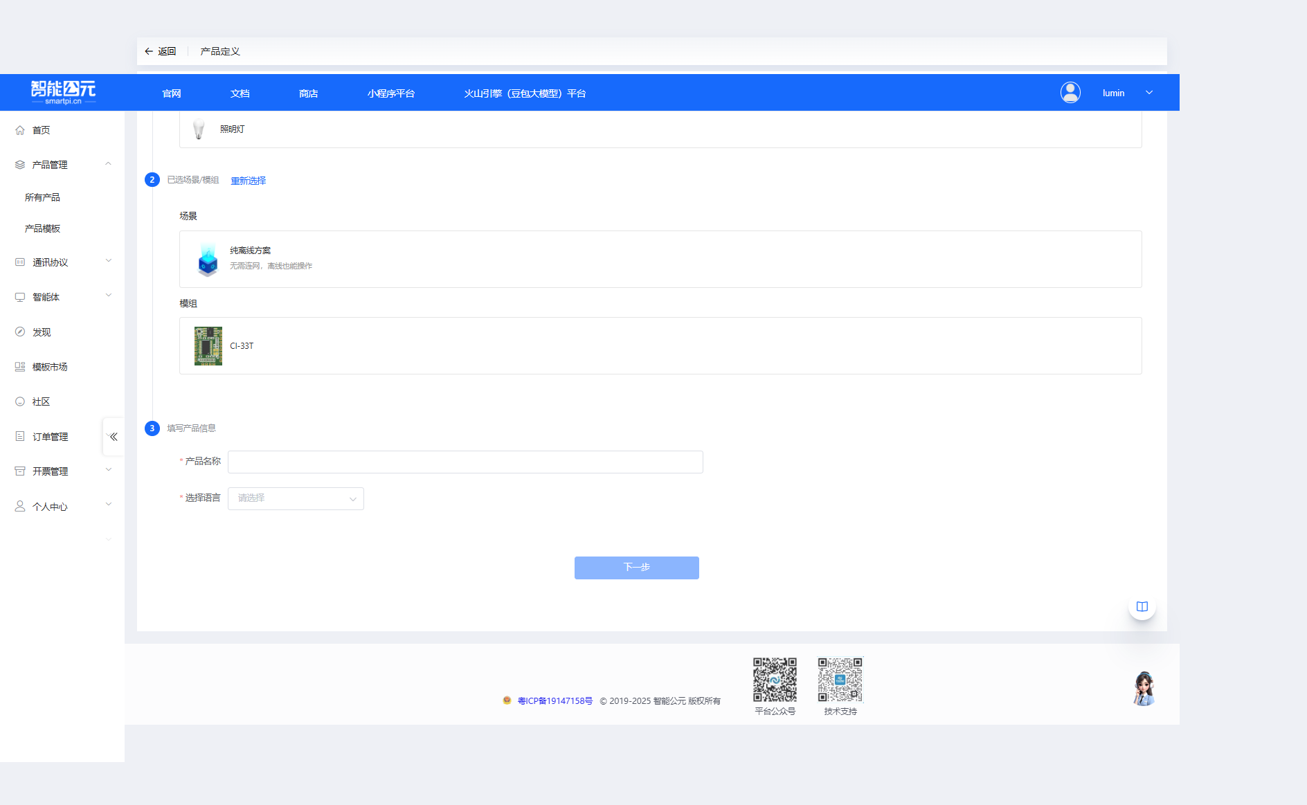Click the 重新选择 link
This screenshot has width=1307, height=805.
pyautogui.click(x=248, y=181)
